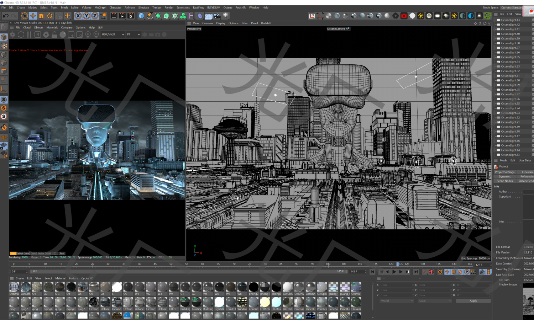Click the Edit Render Settings gear icon
This screenshot has width=534, height=320.
point(131,16)
